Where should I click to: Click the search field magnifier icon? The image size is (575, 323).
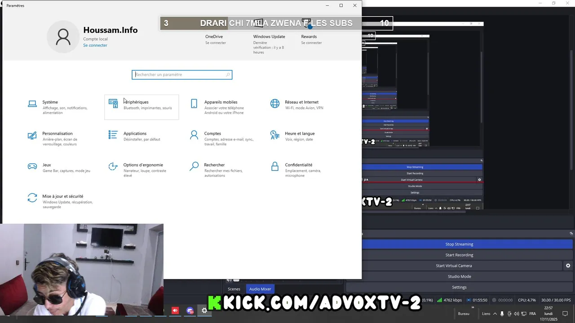click(x=228, y=75)
